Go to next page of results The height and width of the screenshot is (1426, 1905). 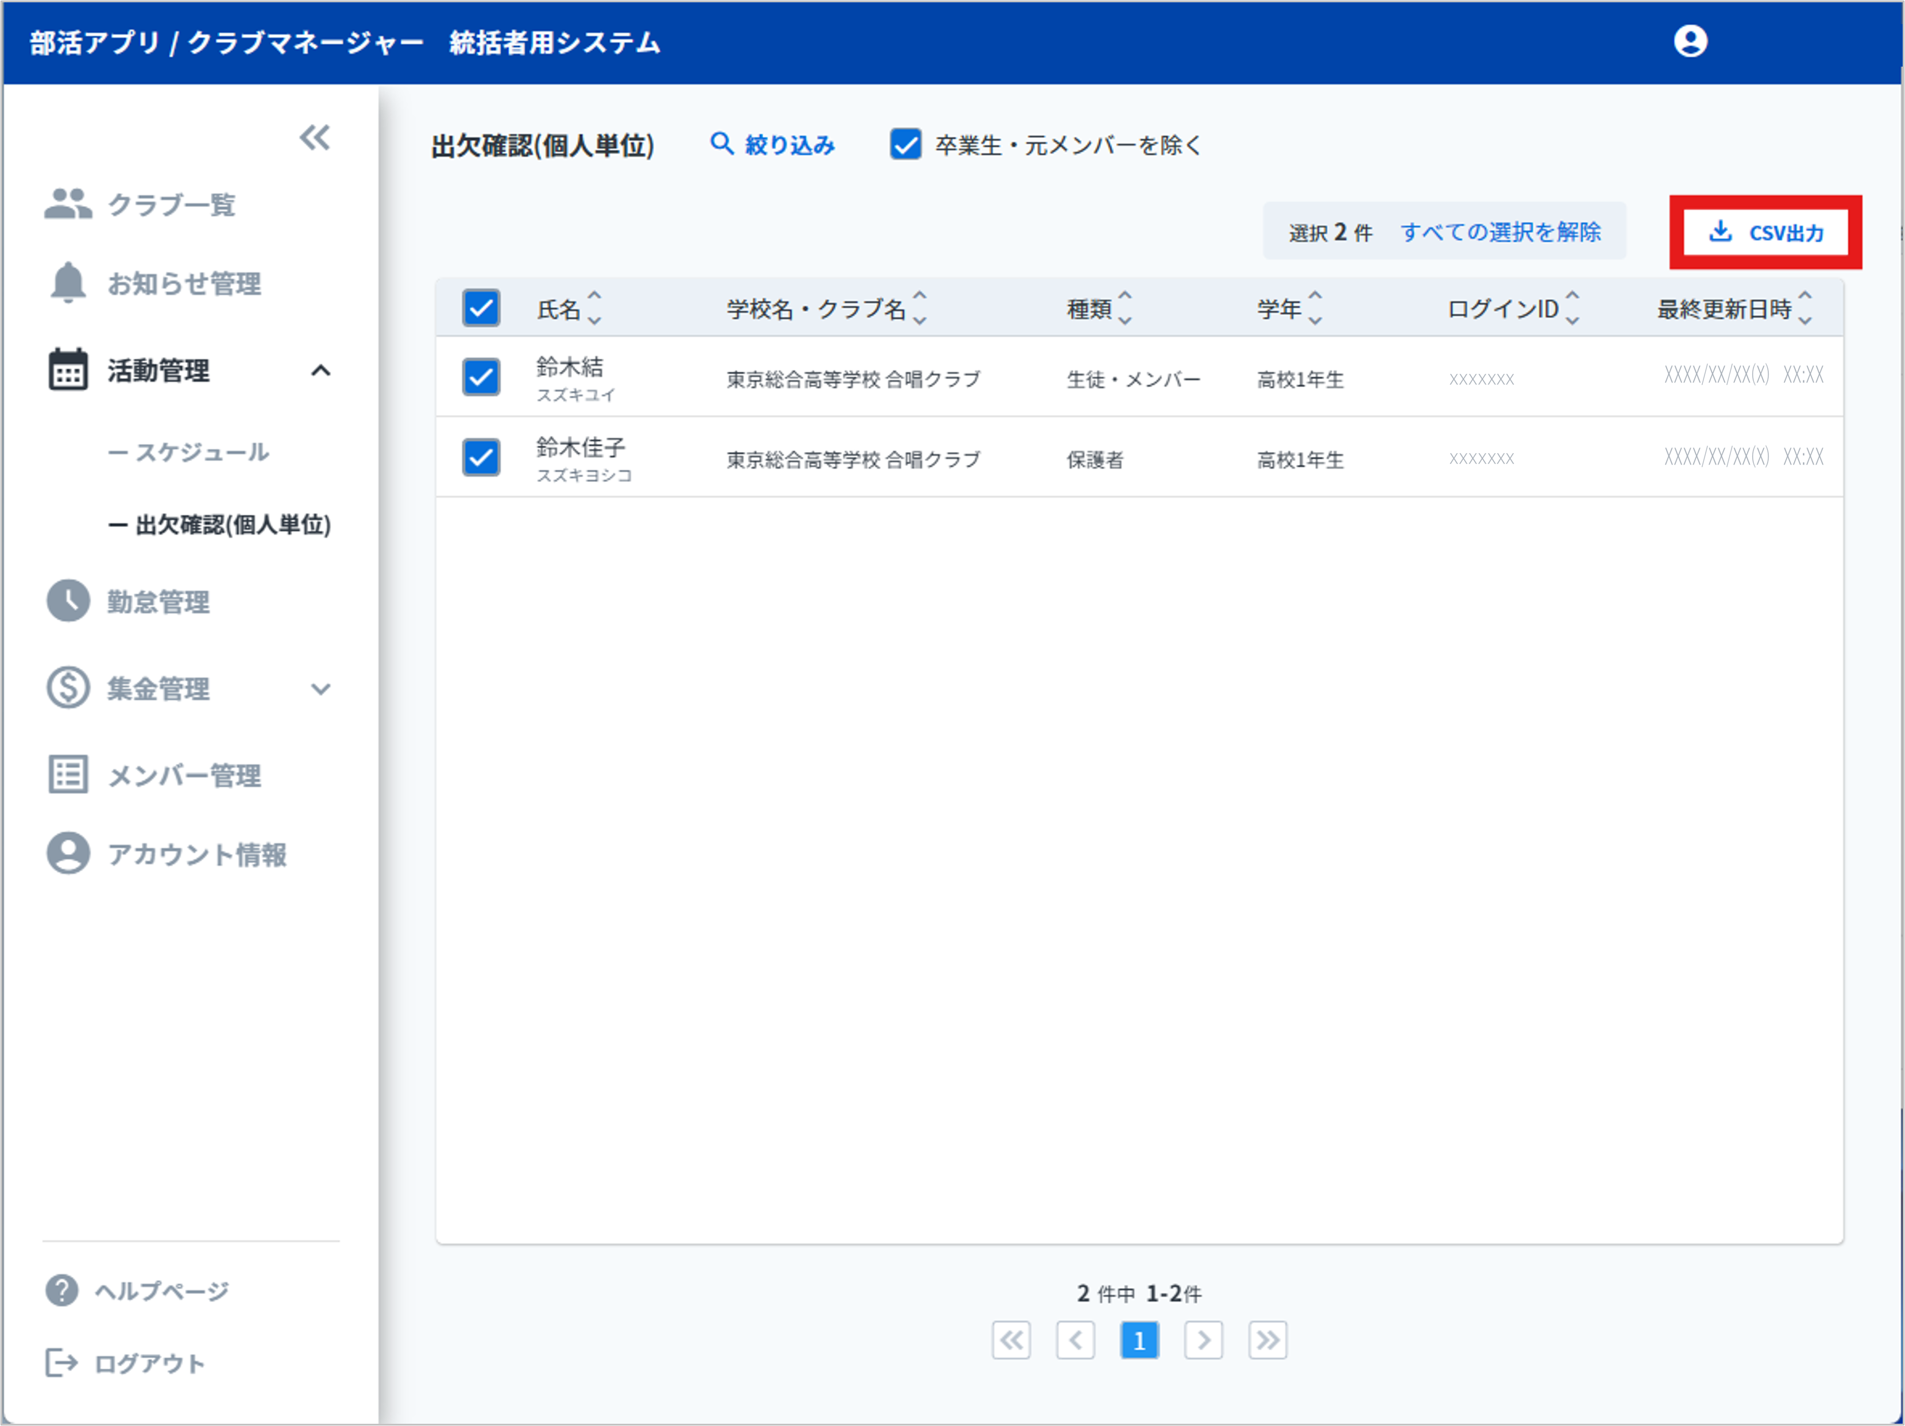pyautogui.click(x=1204, y=1341)
